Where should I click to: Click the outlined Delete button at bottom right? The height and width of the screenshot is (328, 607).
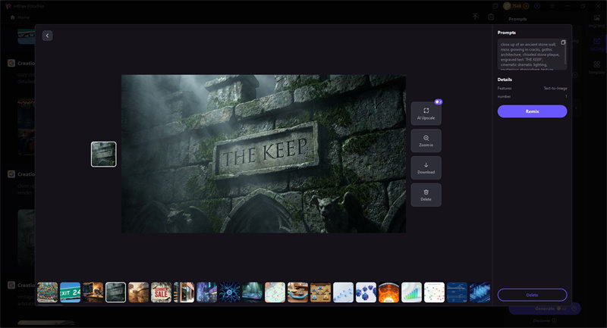coord(532,295)
